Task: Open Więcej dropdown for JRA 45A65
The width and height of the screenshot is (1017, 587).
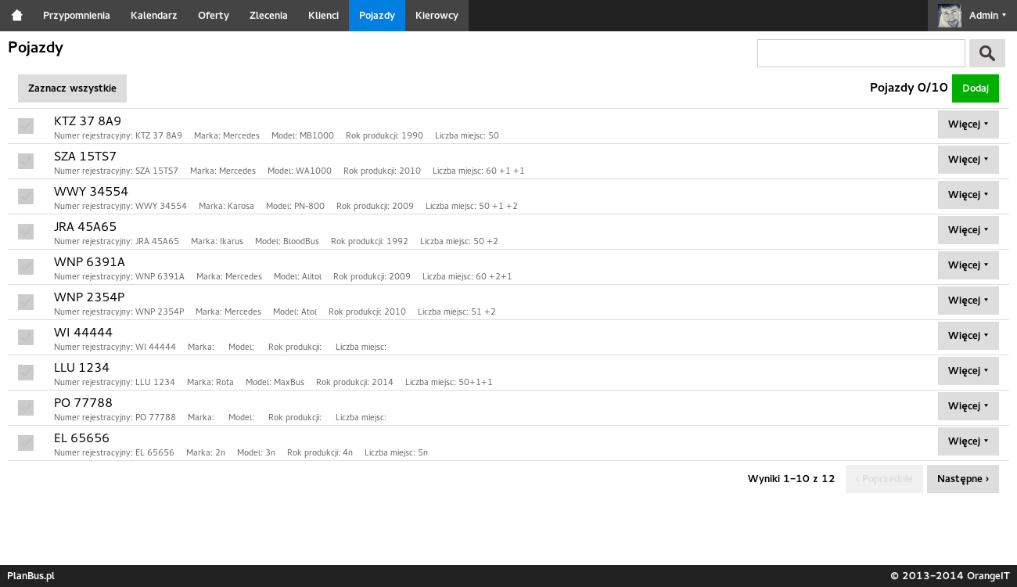Action: click(x=968, y=230)
